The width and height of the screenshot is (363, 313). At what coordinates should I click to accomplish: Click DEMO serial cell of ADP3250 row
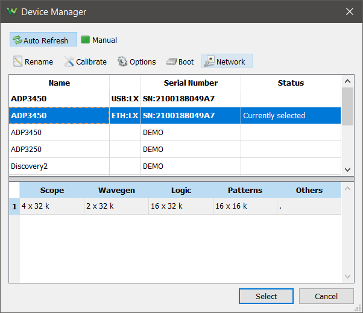[191, 150]
